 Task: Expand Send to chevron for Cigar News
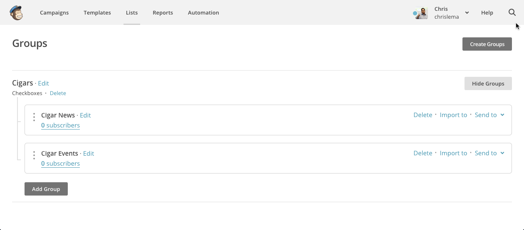[x=502, y=115]
